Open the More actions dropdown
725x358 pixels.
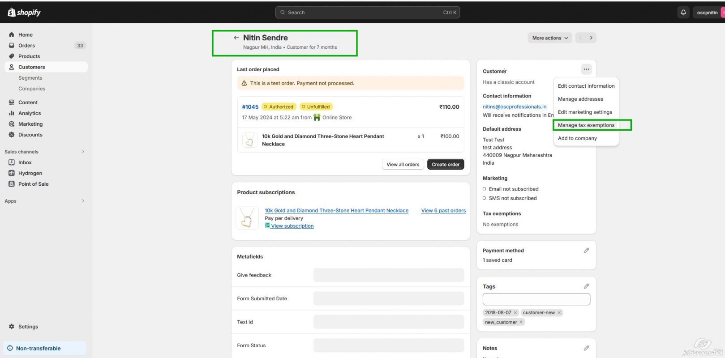click(x=550, y=38)
